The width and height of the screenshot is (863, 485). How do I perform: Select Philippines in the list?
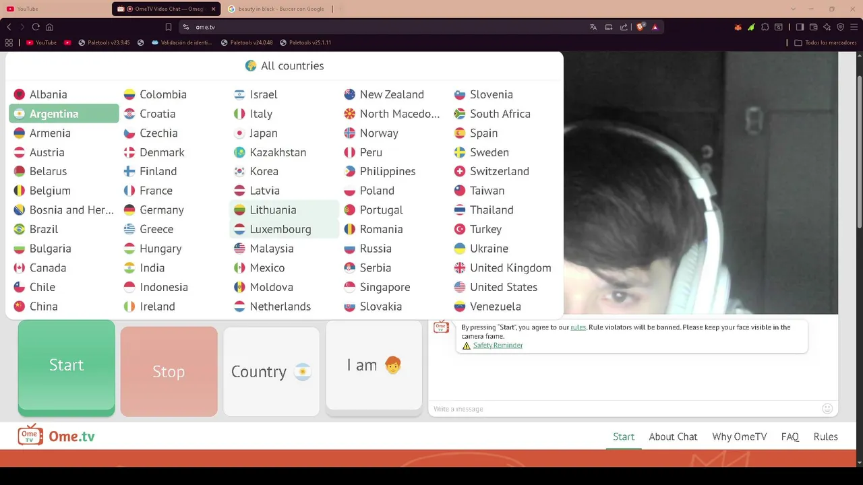click(394, 172)
